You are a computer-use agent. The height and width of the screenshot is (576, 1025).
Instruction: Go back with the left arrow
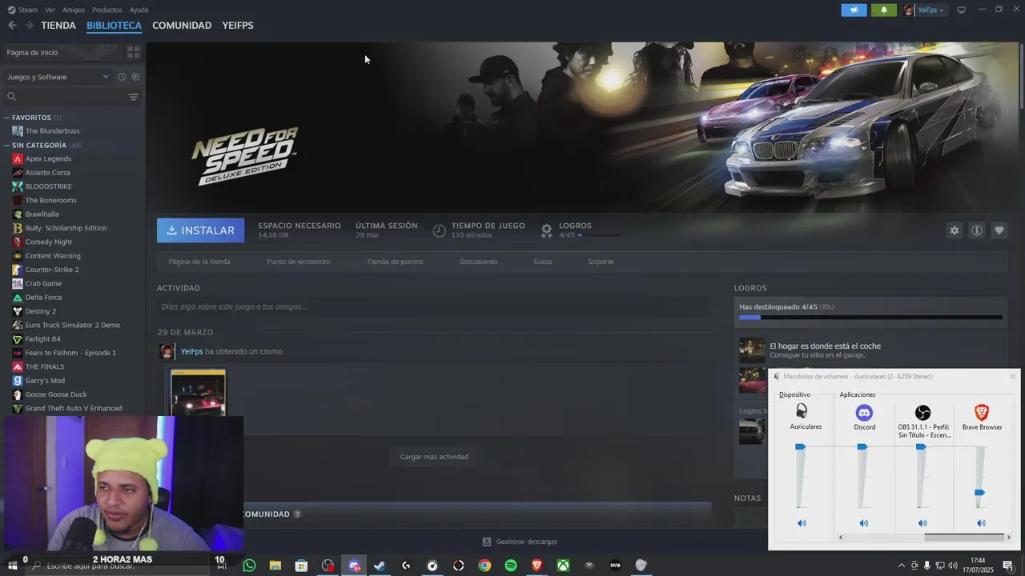click(12, 26)
